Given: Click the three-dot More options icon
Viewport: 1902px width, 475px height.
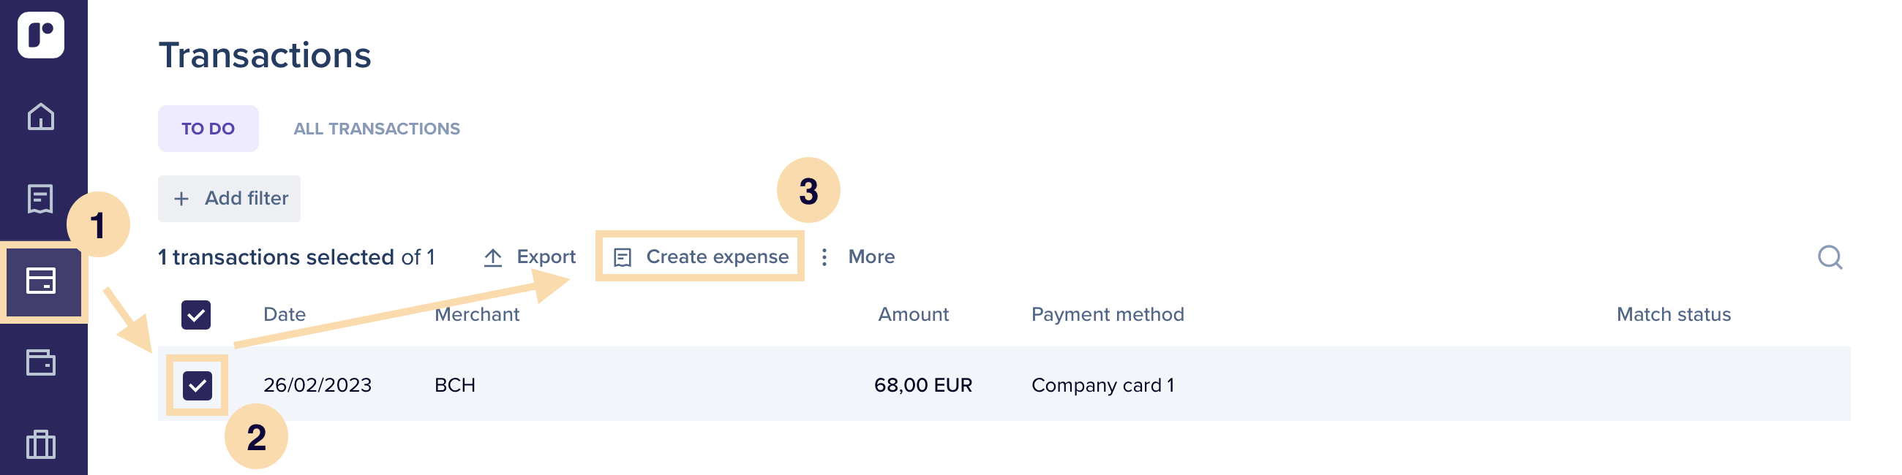Looking at the screenshot, I should point(824,256).
